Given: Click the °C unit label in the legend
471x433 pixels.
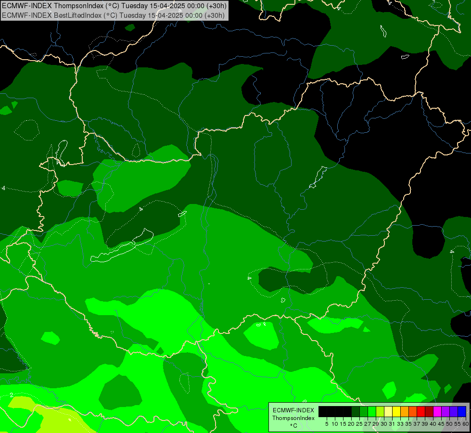Looking at the screenshot, I should point(294,426).
